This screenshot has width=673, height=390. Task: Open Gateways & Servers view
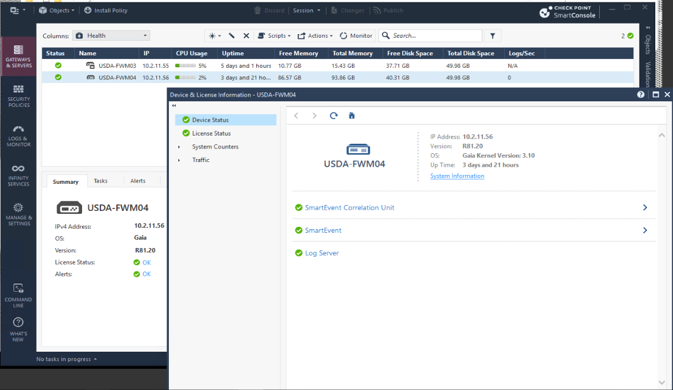click(x=18, y=56)
